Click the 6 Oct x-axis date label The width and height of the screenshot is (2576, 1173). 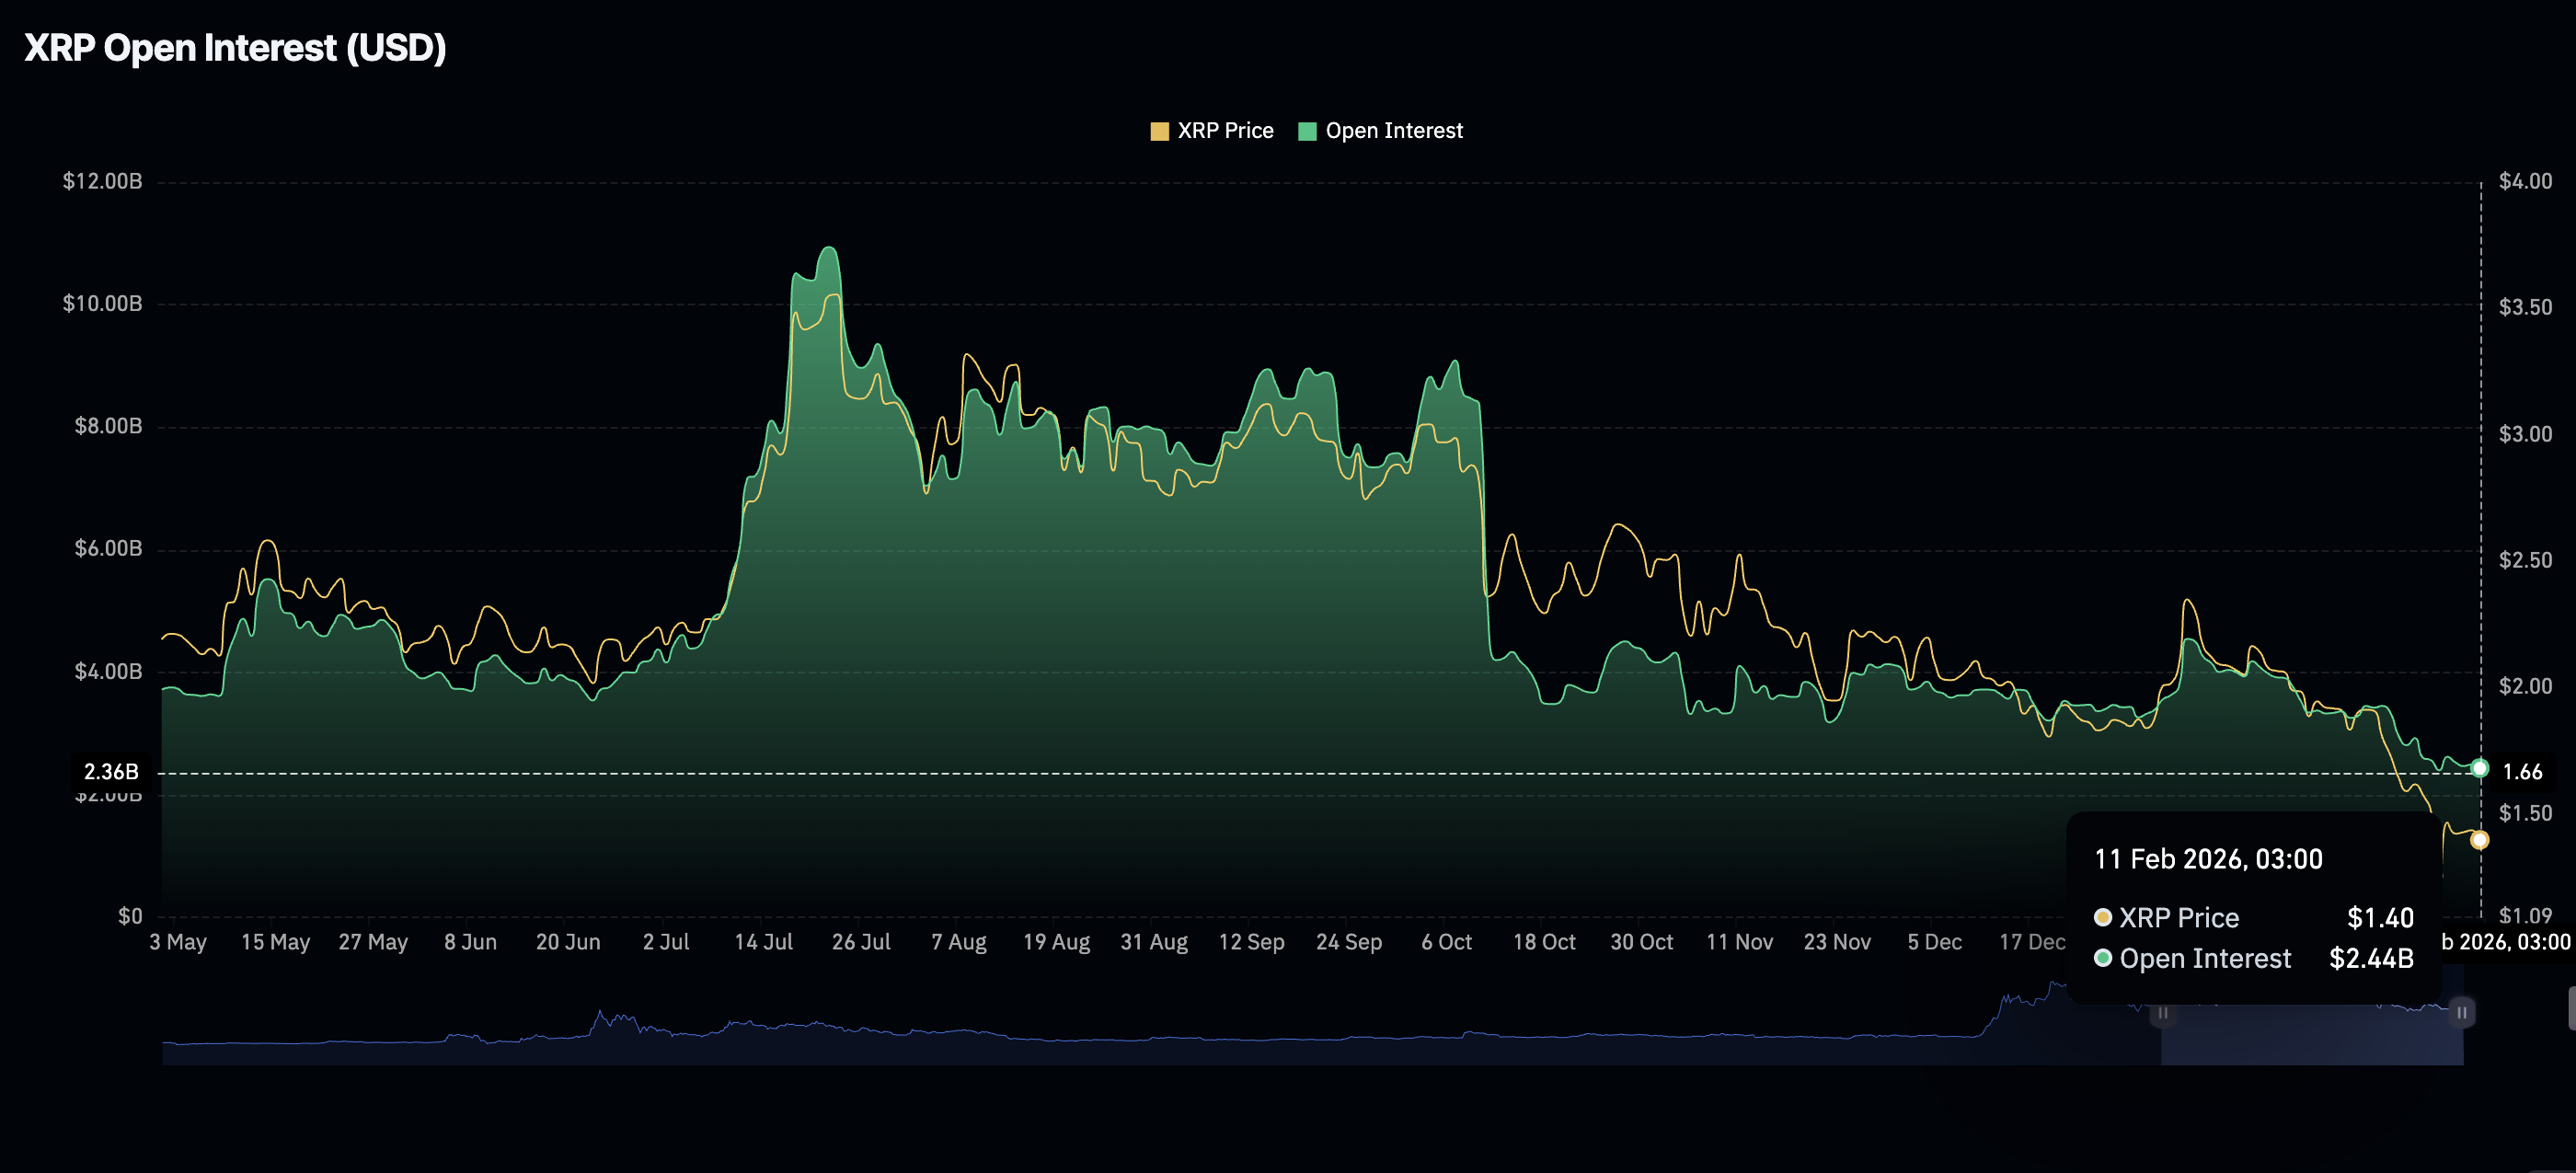coord(1446,942)
